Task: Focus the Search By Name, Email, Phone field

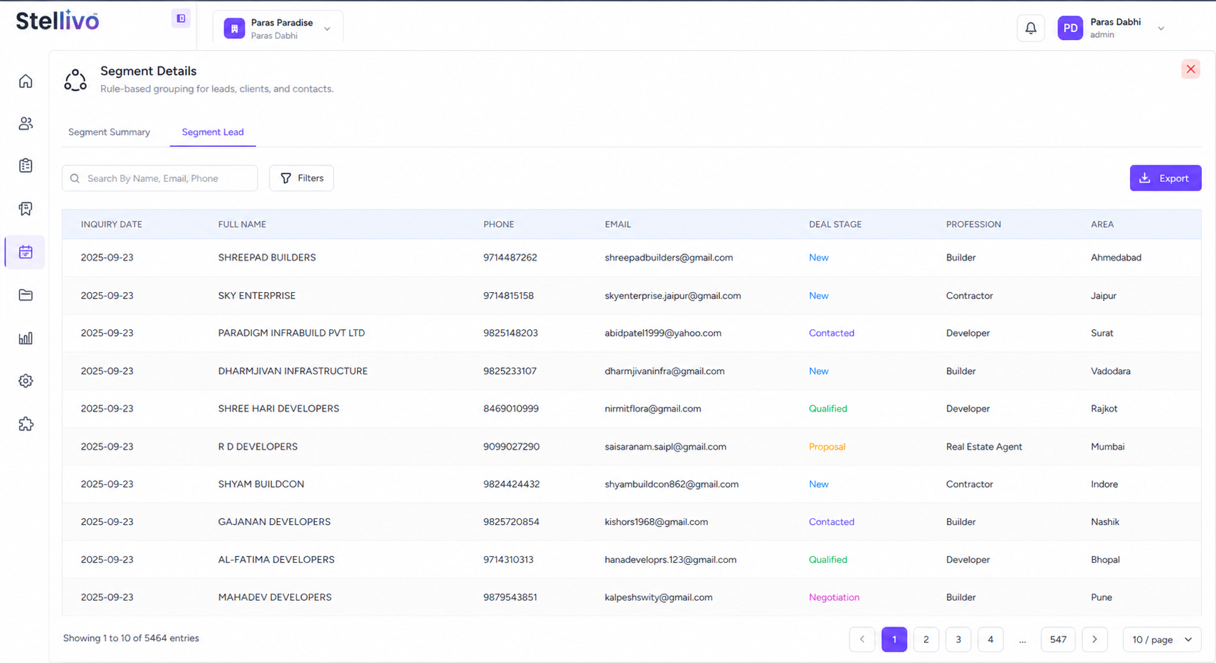Action: pos(160,178)
